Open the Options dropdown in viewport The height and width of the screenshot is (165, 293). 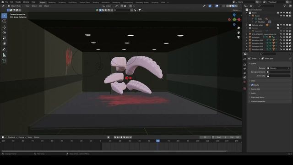point(236,10)
